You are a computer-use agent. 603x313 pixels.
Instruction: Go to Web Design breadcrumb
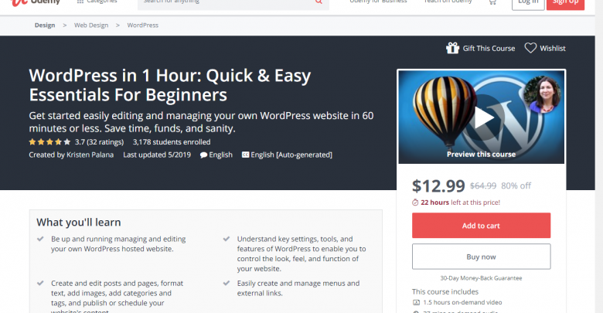91,25
